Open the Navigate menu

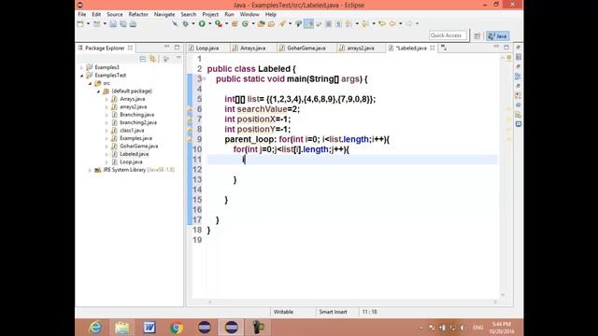point(164,15)
